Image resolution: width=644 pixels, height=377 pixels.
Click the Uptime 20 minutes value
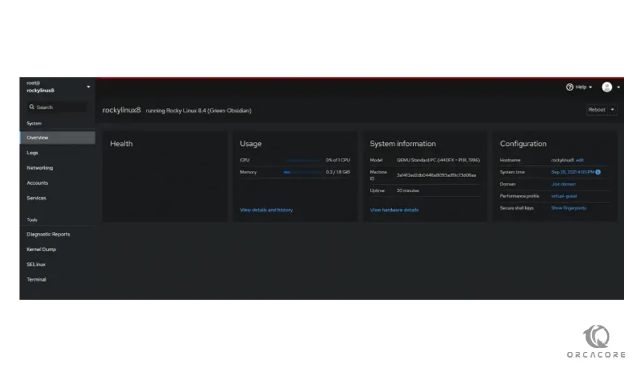[408, 191]
